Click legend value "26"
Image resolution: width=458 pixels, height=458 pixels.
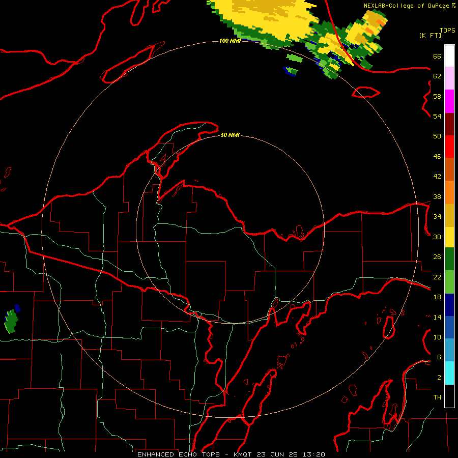(x=437, y=257)
